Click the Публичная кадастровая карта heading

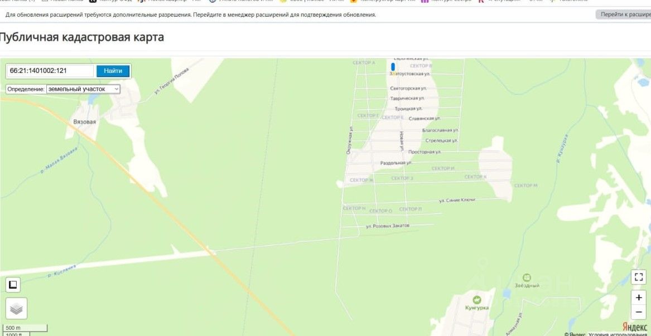[81, 37]
